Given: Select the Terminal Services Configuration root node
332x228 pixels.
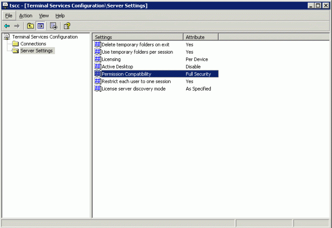Looking at the screenshot, I should pos(45,37).
